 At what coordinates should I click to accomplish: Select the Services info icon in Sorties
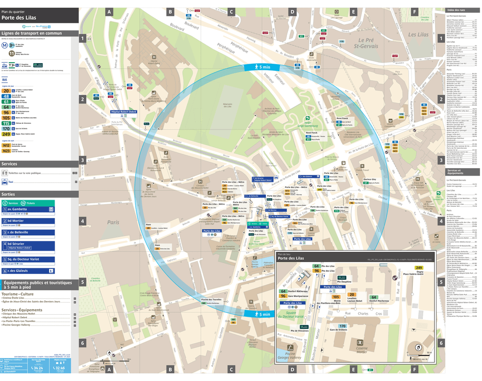[5, 203]
